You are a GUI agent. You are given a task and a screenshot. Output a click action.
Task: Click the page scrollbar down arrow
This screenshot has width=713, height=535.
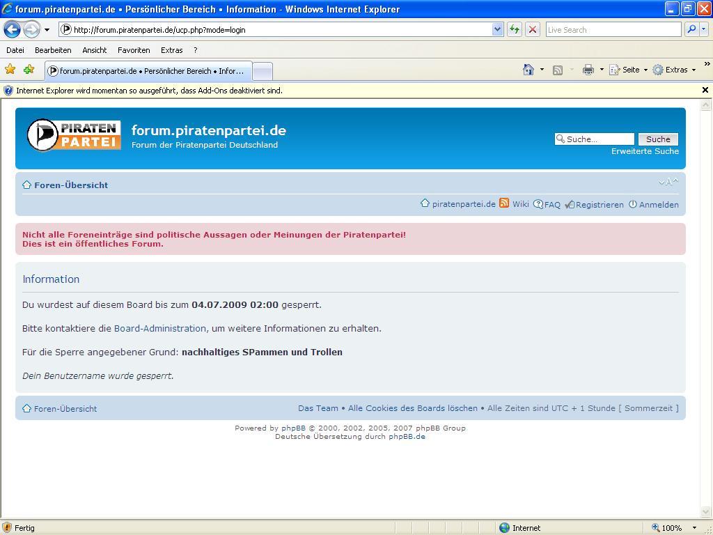706,512
